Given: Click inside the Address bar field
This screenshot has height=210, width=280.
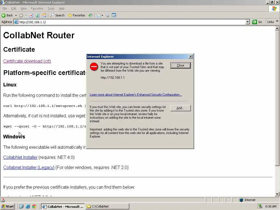Looking at the screenshot, I should pyautogui.click(x=132, y=22).
